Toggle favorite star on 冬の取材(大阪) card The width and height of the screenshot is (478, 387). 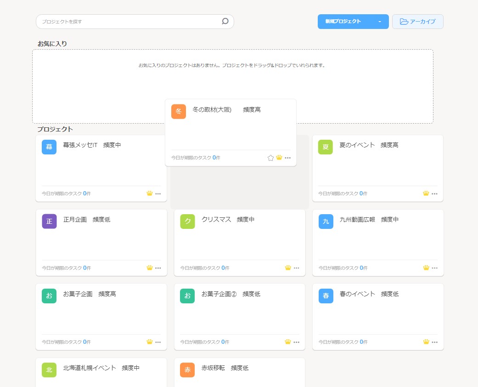coord(270,158)
